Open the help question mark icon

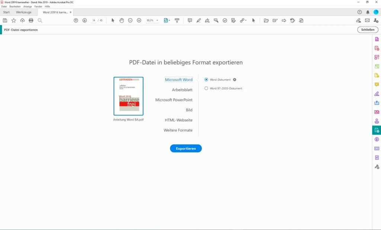[x=360, y=12]
